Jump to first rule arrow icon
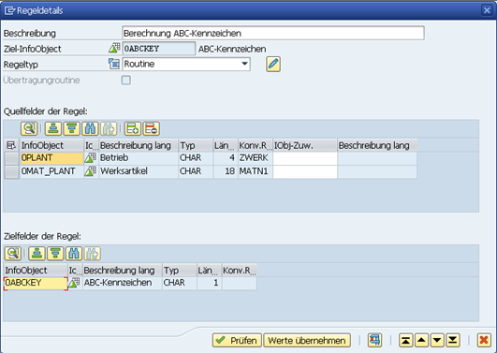497x353 pixels. 405,340
